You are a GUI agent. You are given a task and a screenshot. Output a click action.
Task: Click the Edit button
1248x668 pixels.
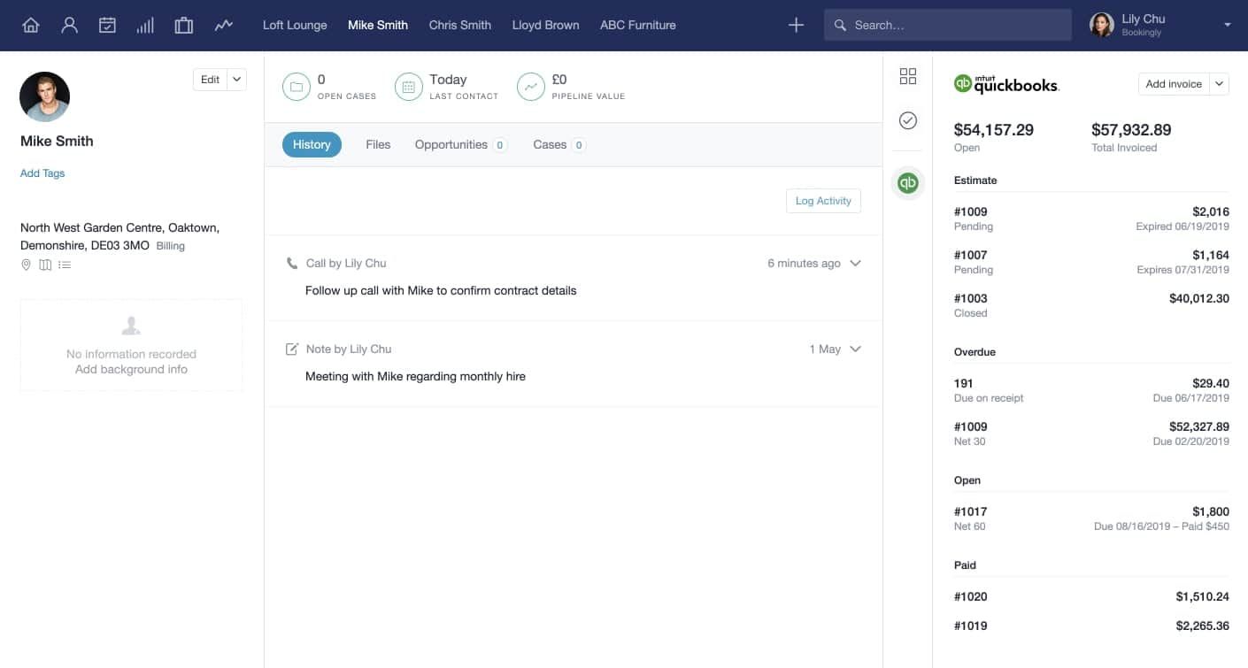pyautogui.click(x=210, y=80)
